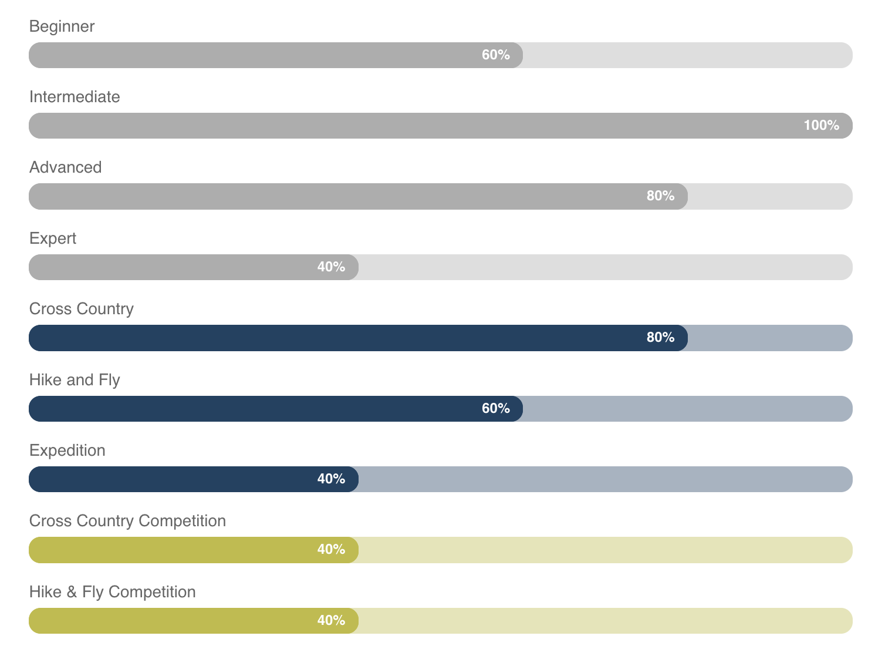Click the Hike & Fly Competition label

click(112, 592)
